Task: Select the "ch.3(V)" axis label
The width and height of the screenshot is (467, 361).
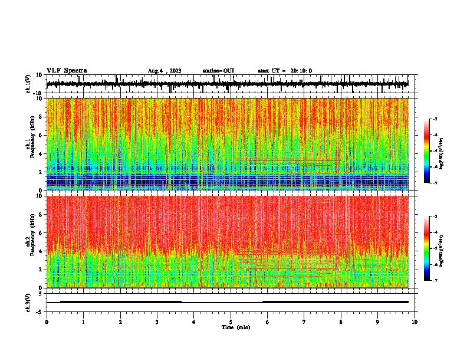Action: pyautogui.click(x=28, y=303)
